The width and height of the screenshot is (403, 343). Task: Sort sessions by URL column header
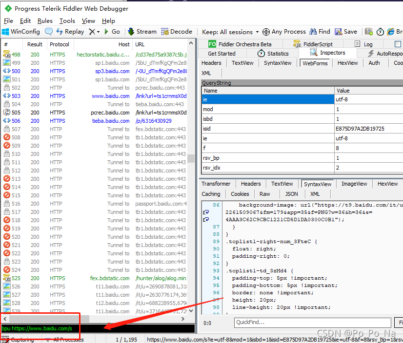[x=160, y=44]
